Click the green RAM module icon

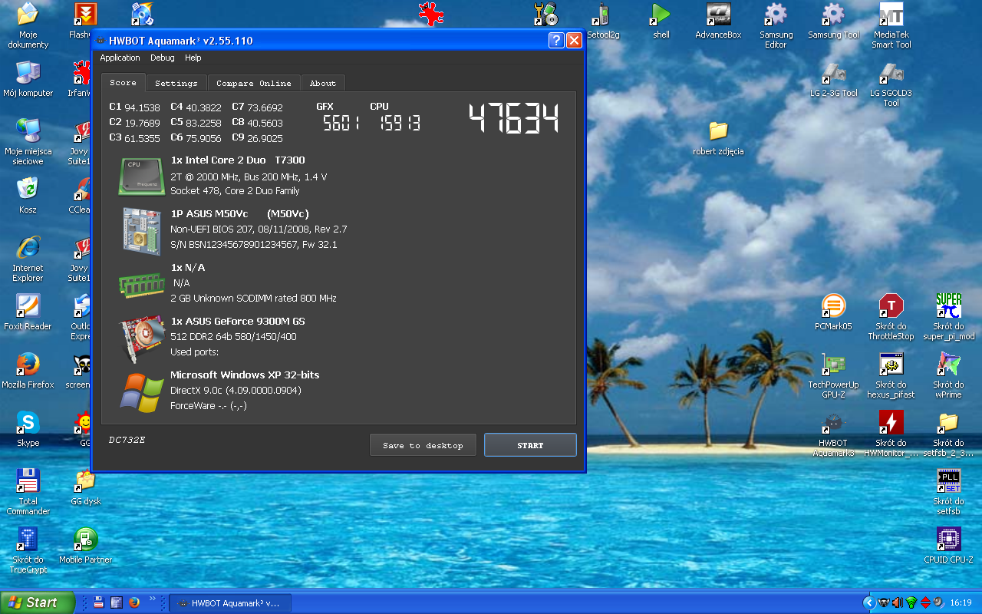click(x=141, y=285)
